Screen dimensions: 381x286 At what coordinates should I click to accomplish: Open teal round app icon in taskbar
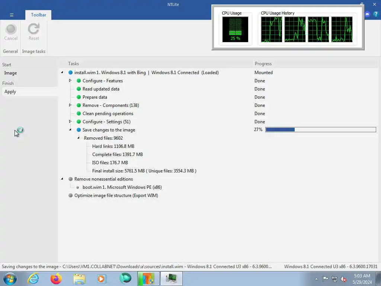pos(125,278)
